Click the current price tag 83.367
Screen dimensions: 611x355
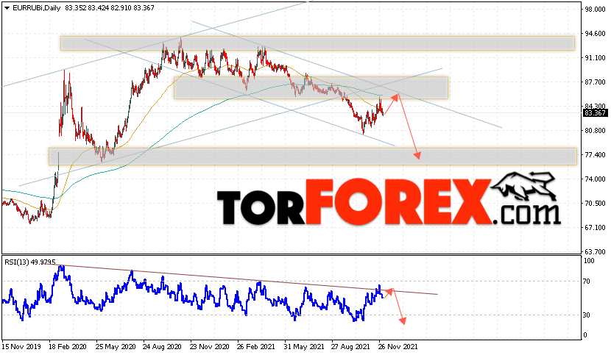coord(595,113)
